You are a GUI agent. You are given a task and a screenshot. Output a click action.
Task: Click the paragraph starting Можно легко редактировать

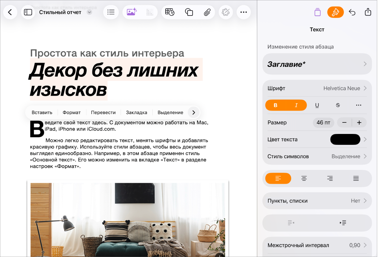[x=119, y=153]
